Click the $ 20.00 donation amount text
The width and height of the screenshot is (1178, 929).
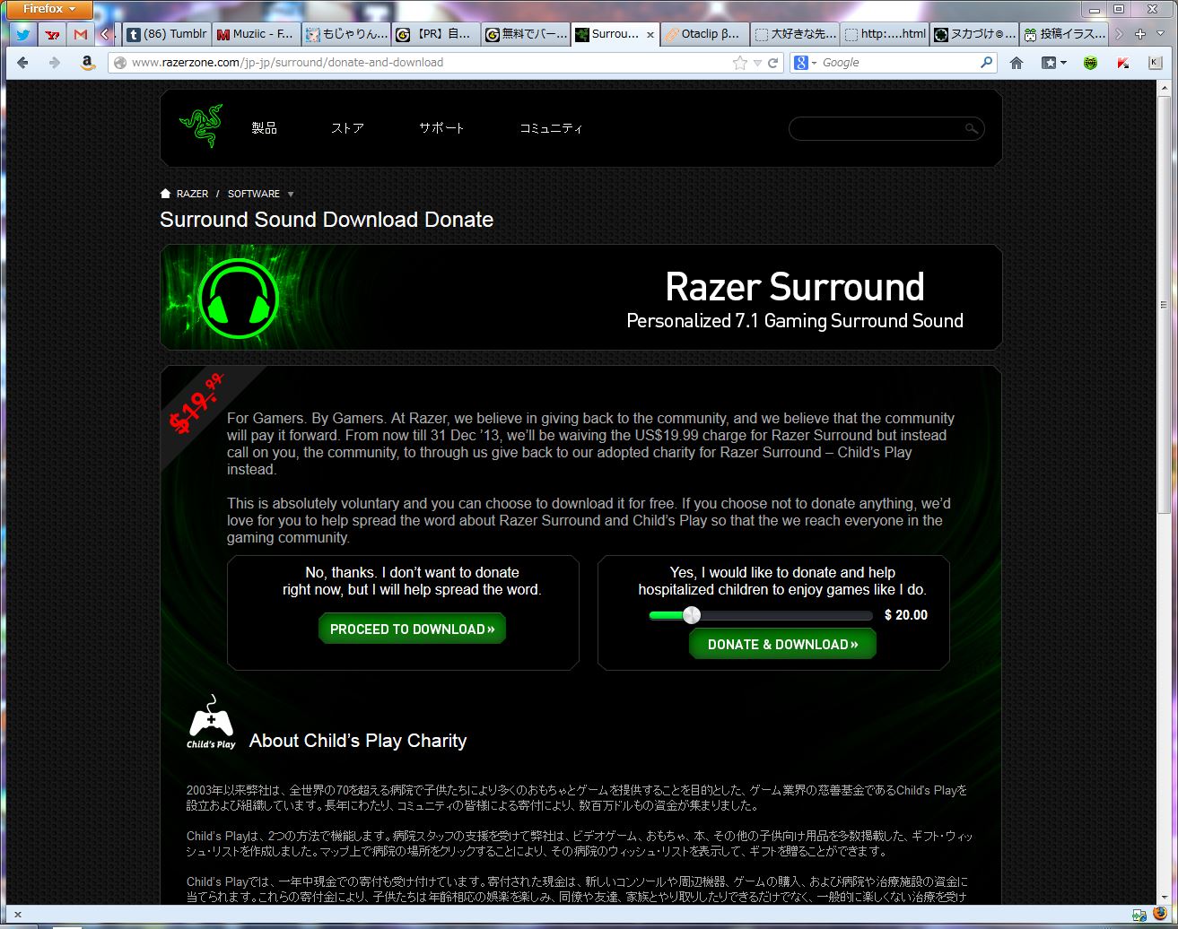pos(906,615)
